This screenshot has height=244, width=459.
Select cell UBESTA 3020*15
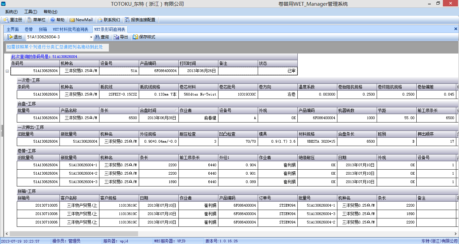click(318, 142)
